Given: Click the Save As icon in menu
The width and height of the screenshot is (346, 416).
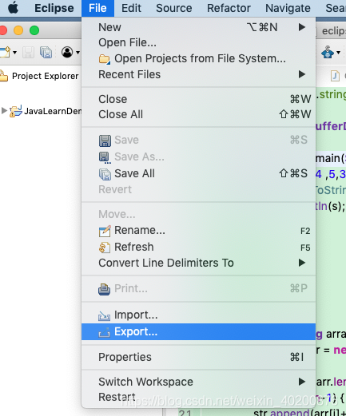Looking at the screenshot, I should [x=105, y=157].
